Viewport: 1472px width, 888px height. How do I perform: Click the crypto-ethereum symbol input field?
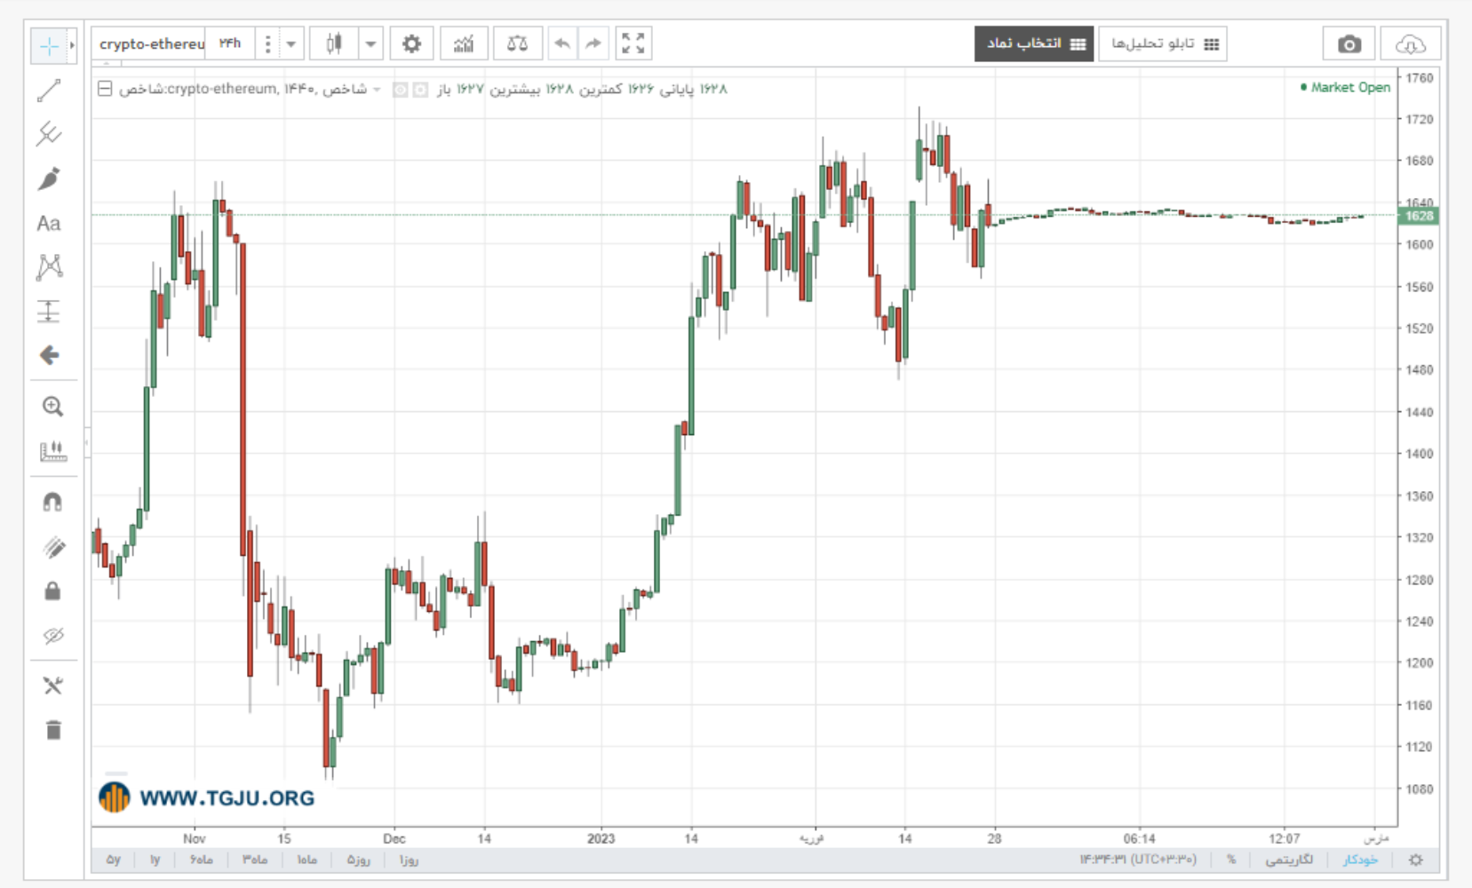click(149, 44)
